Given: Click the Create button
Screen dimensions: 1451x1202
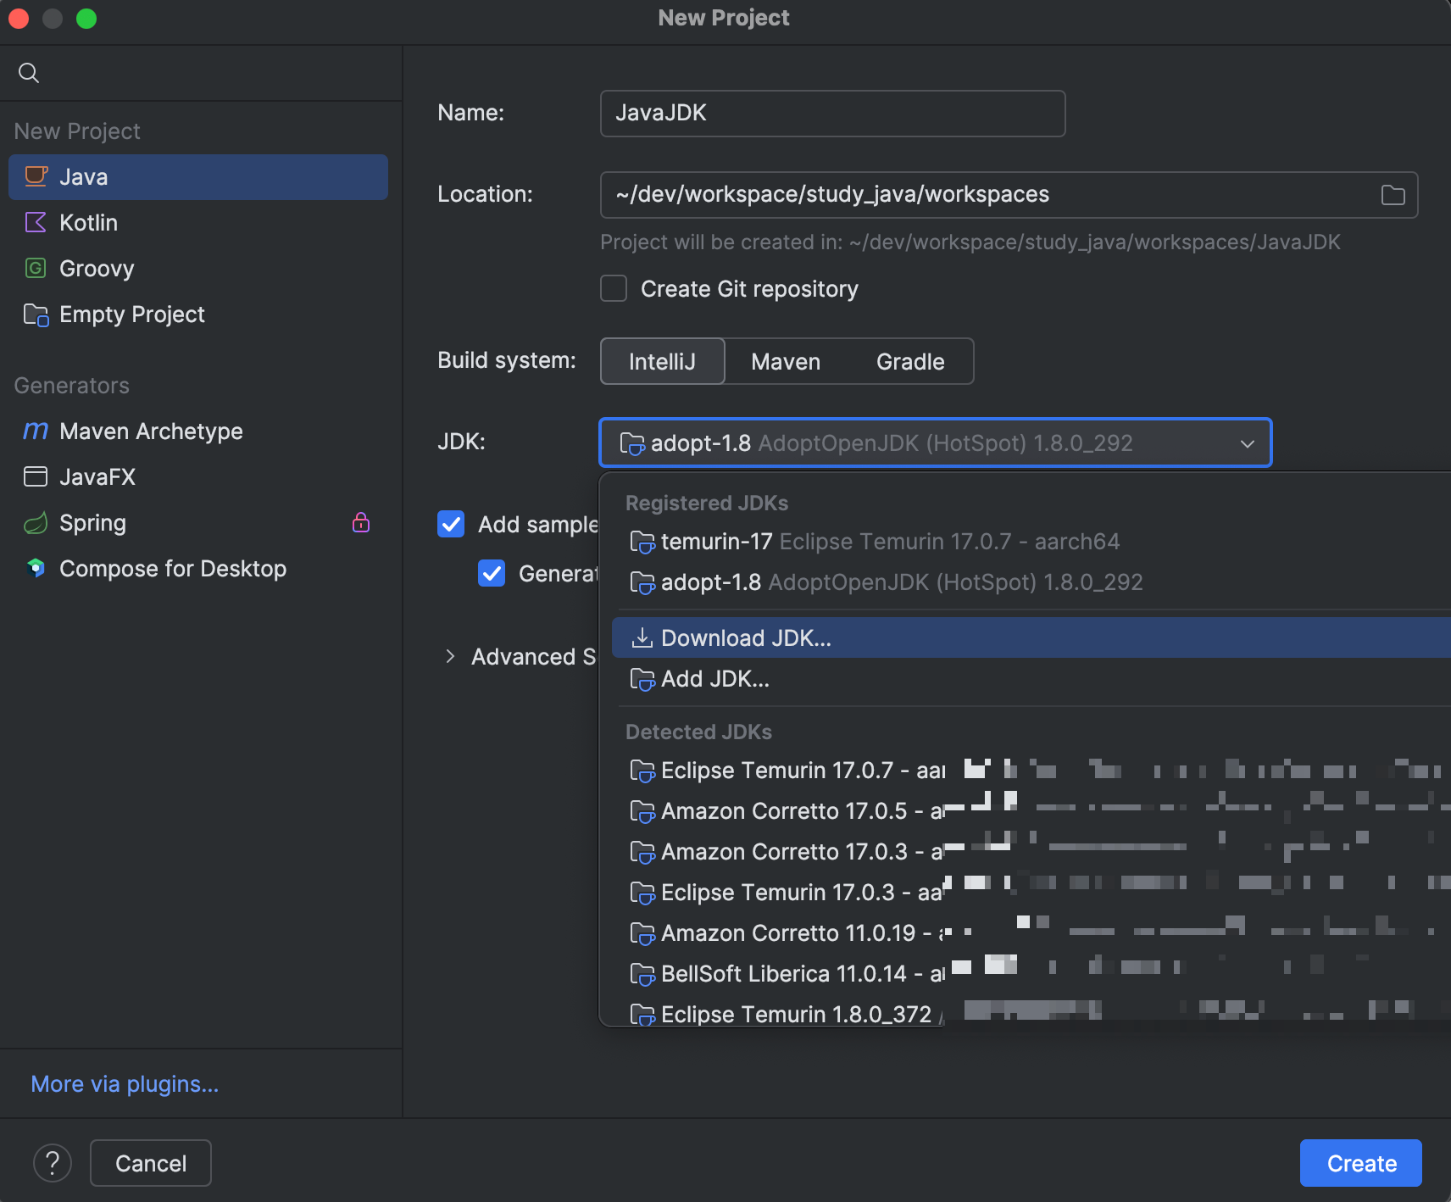Looking at the screenshot, I should [x=1361, y=1163].
